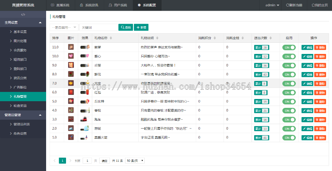The height and width of the screenshot is (171, 332).
Task: Switch to the 直播系统 top tab
Action: point(60,5)
